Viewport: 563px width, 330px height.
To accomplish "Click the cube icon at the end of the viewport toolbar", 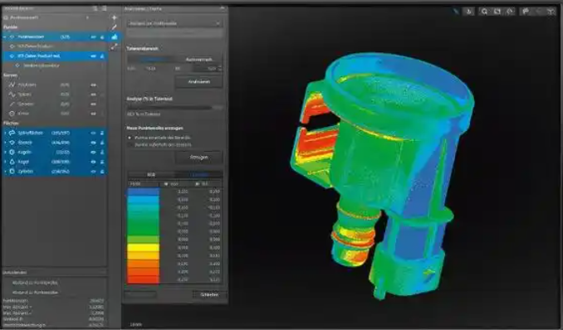I will coord(551,12).
